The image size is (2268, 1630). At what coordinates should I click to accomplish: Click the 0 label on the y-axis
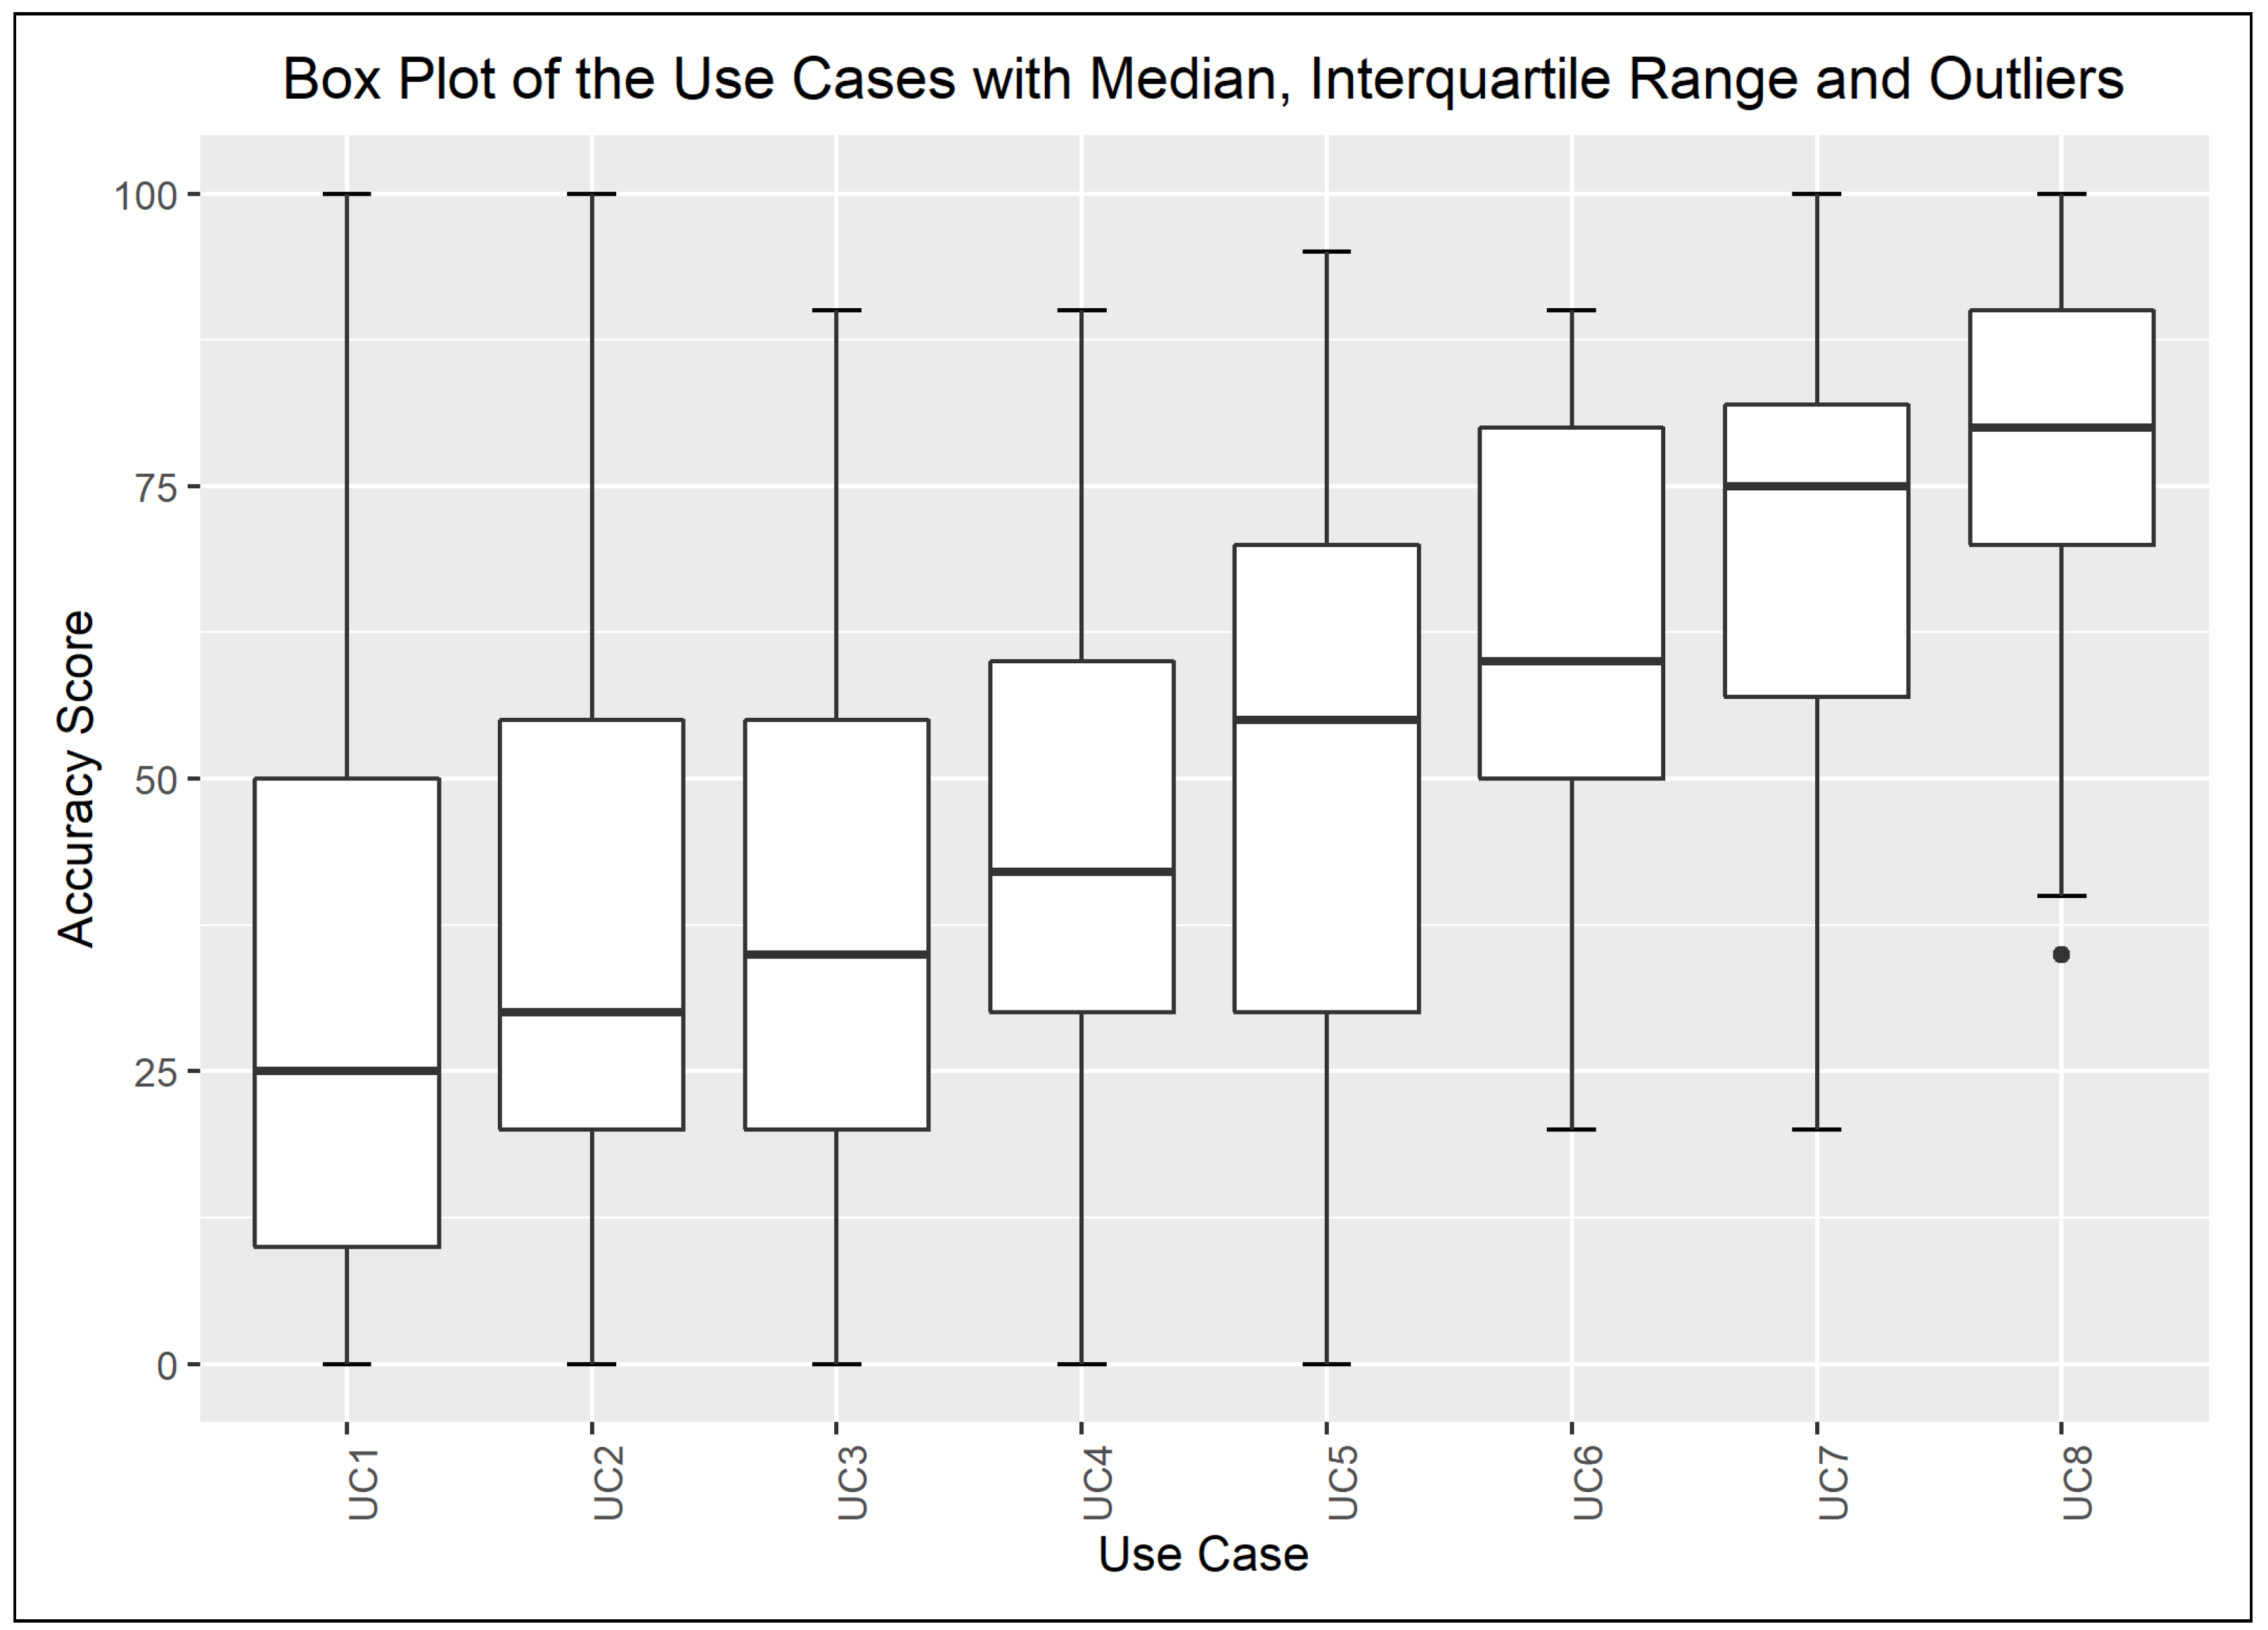[167, 1366]
